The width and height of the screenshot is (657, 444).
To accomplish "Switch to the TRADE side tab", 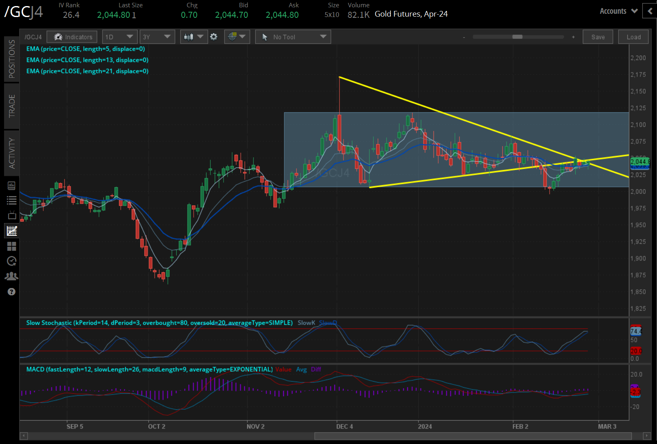I will click(x=12, y=106).
